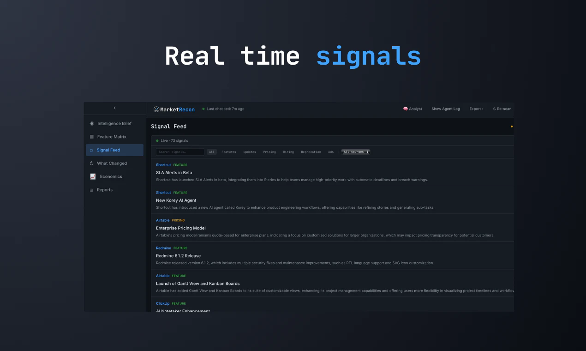Viewport: 586px width, 351px height.
Task: Filter signals by Updates
Action: [x=250, y=152]
